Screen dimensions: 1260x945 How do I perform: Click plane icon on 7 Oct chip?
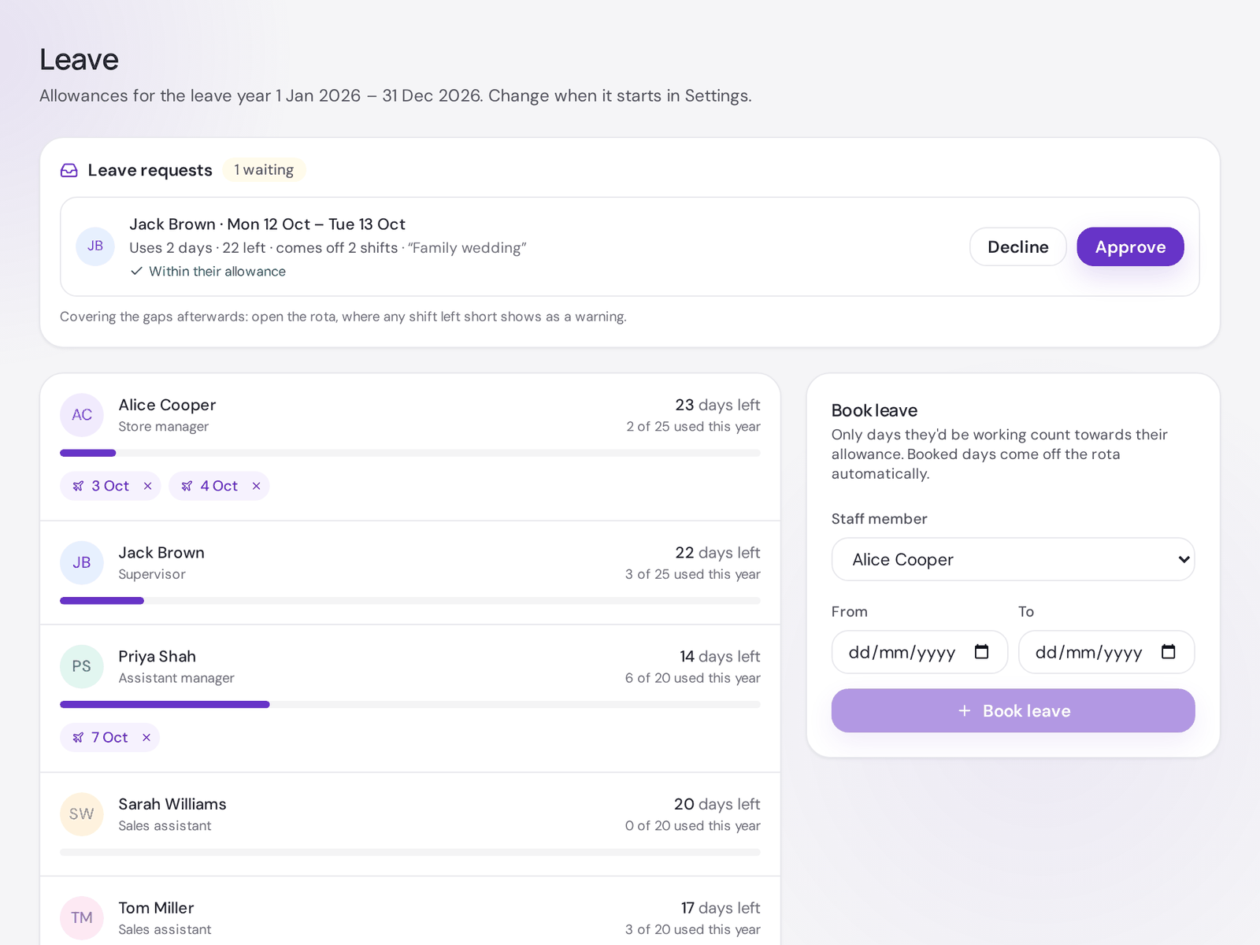tap(78, 738)
